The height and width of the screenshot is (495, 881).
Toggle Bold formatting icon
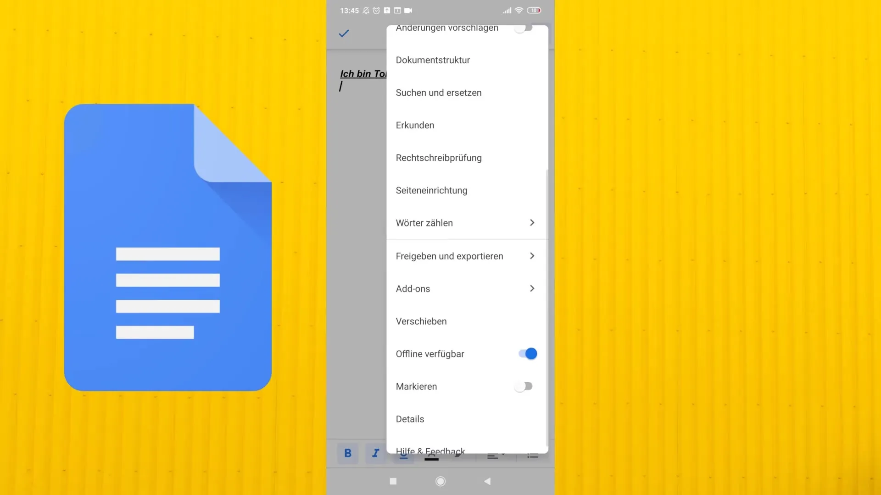[x=348, y=454]
